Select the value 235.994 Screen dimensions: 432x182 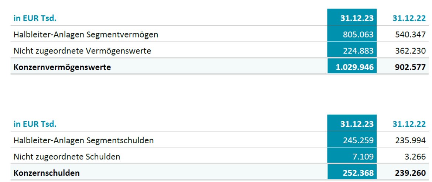[410, 140]
